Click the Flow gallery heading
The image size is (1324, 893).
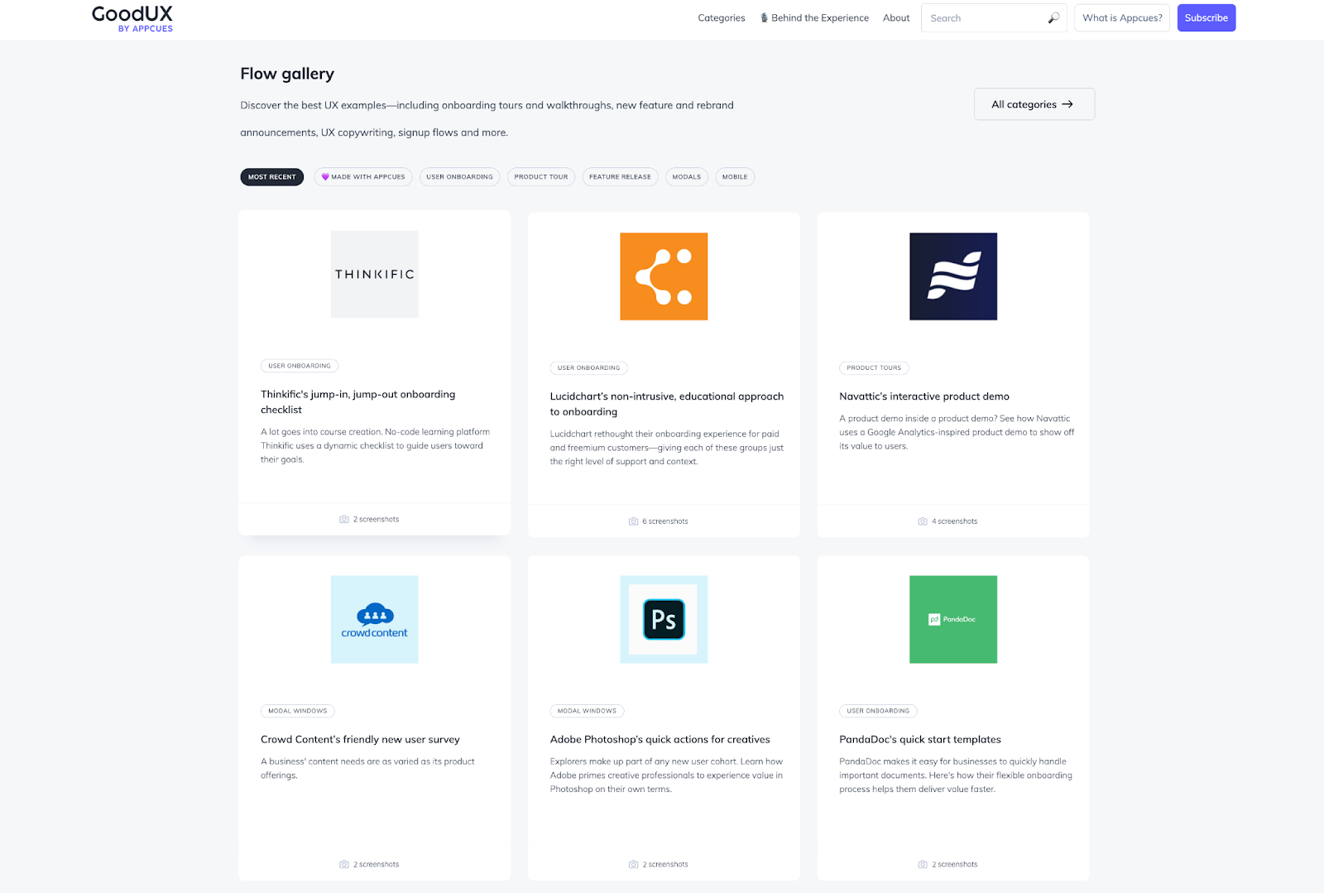(287, 74)
